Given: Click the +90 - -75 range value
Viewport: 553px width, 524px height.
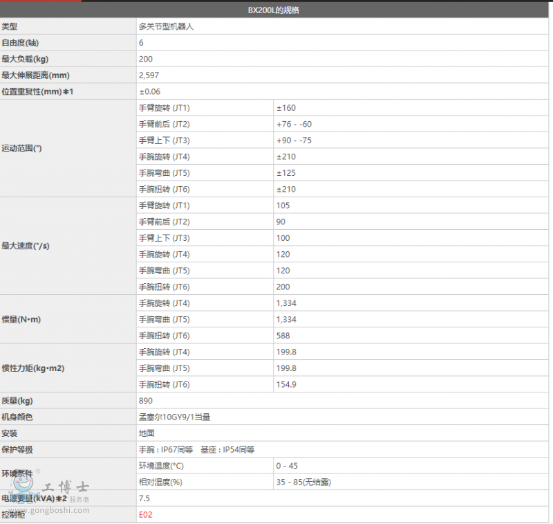Looking at the screenshot, I should click(294, 141).
